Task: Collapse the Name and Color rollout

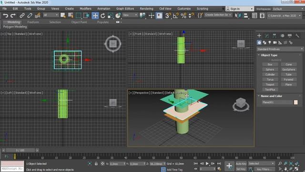Action: [x=271, y=96]
